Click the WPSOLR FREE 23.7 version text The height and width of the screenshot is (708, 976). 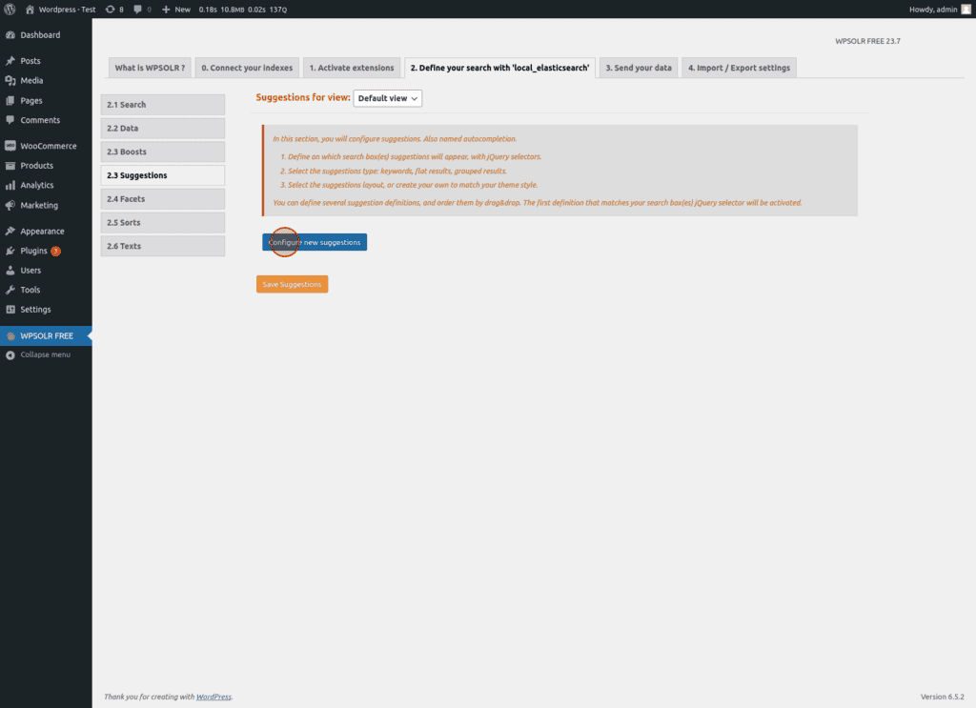coord(867,41)
